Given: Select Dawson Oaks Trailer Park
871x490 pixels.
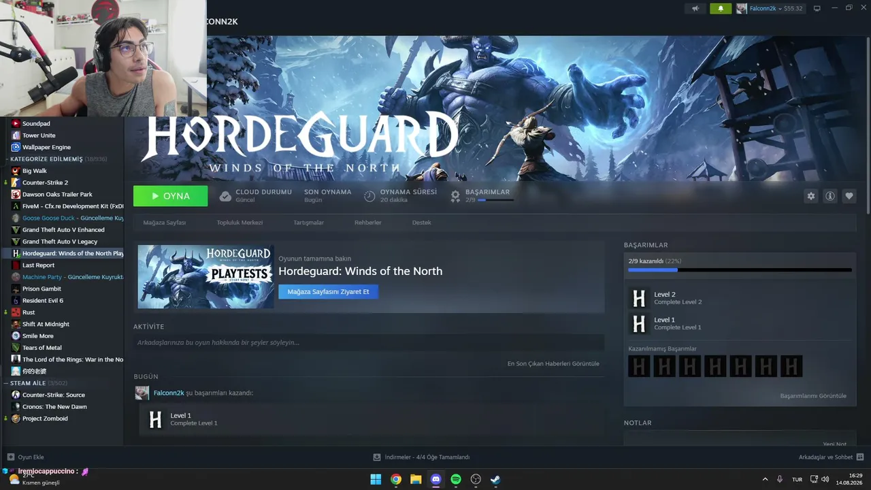Looking at the screenshot, I should [57, 195].
